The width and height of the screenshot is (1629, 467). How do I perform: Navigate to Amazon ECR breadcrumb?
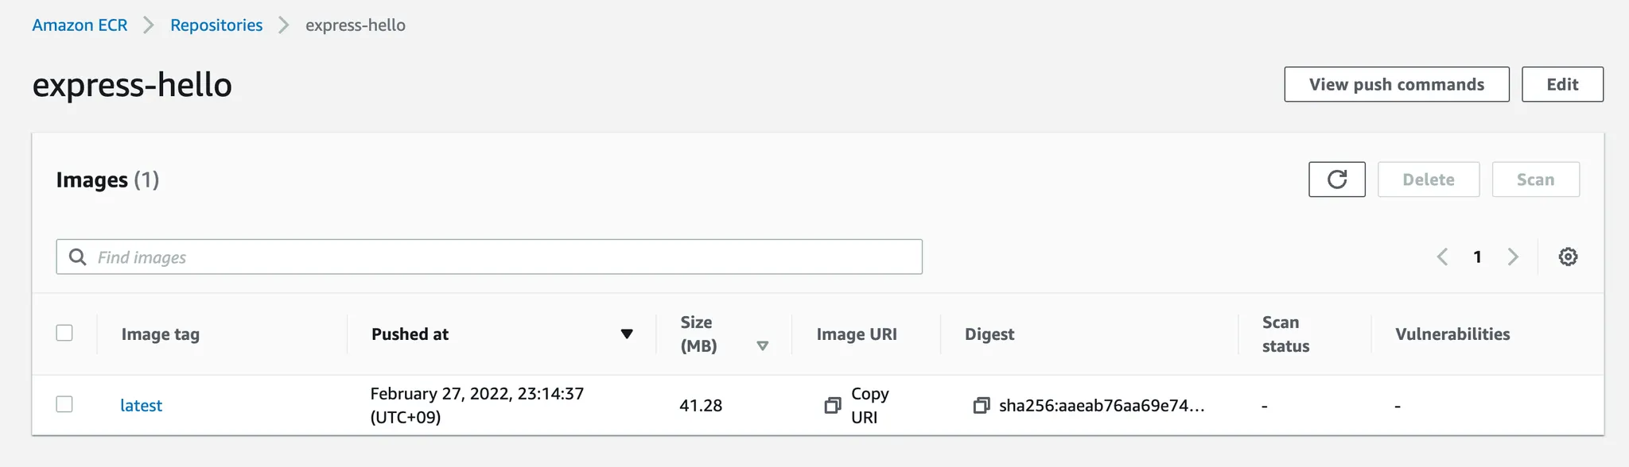click(80, 25)
